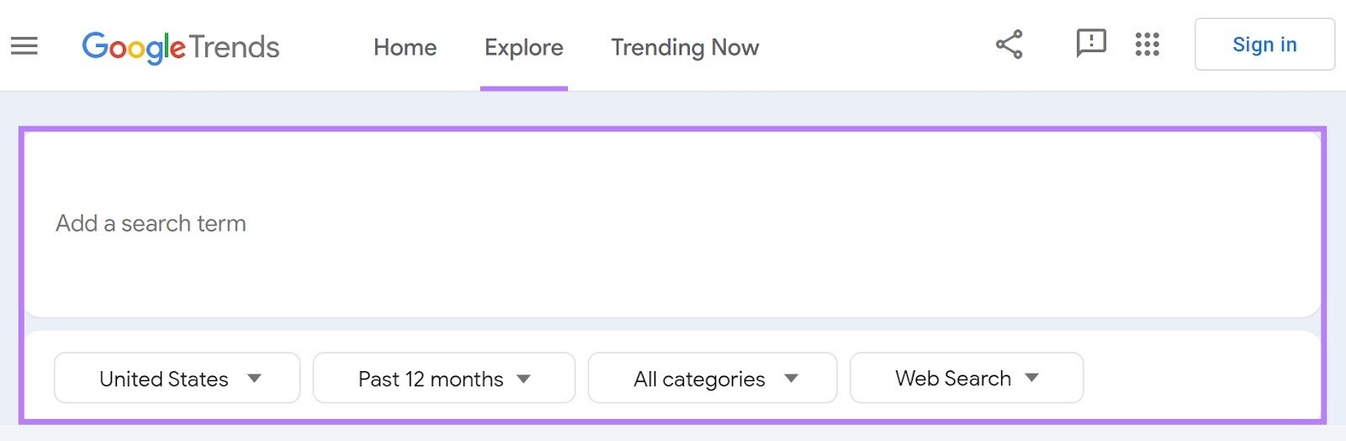The width and height of the screenshot is (1346, 441).
Task: Click the arrow next to Web Search
Action: click(x=1032, y=378)
